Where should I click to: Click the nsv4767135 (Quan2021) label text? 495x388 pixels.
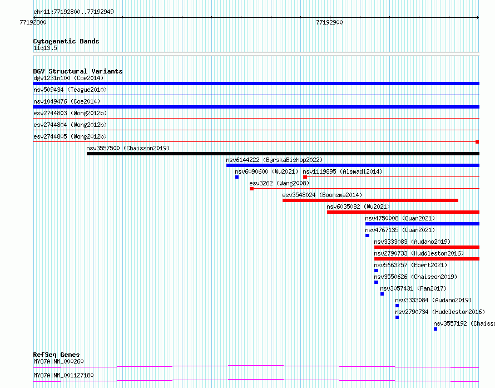tap(400, 230)
